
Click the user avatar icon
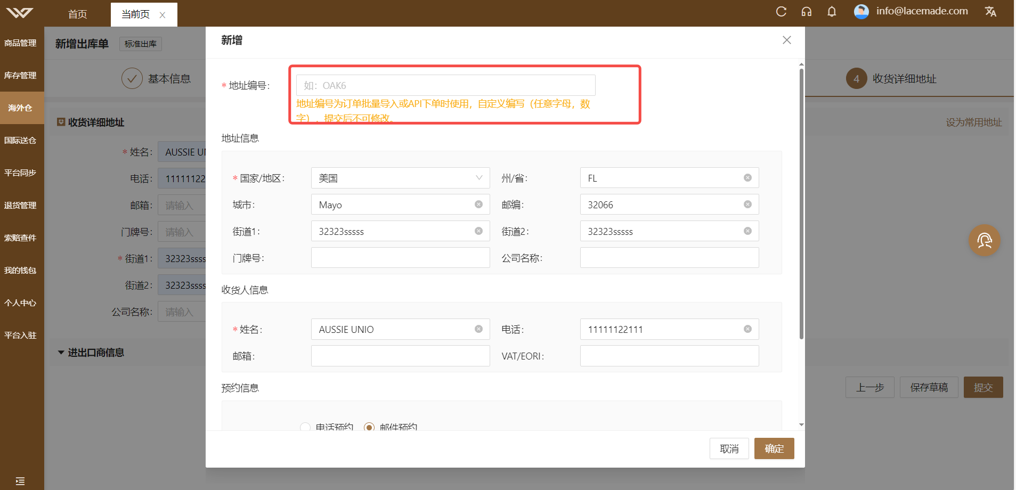(x=861, y=12)
